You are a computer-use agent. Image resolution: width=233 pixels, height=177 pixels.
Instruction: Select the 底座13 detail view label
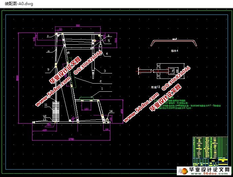(x=155, y=87)
